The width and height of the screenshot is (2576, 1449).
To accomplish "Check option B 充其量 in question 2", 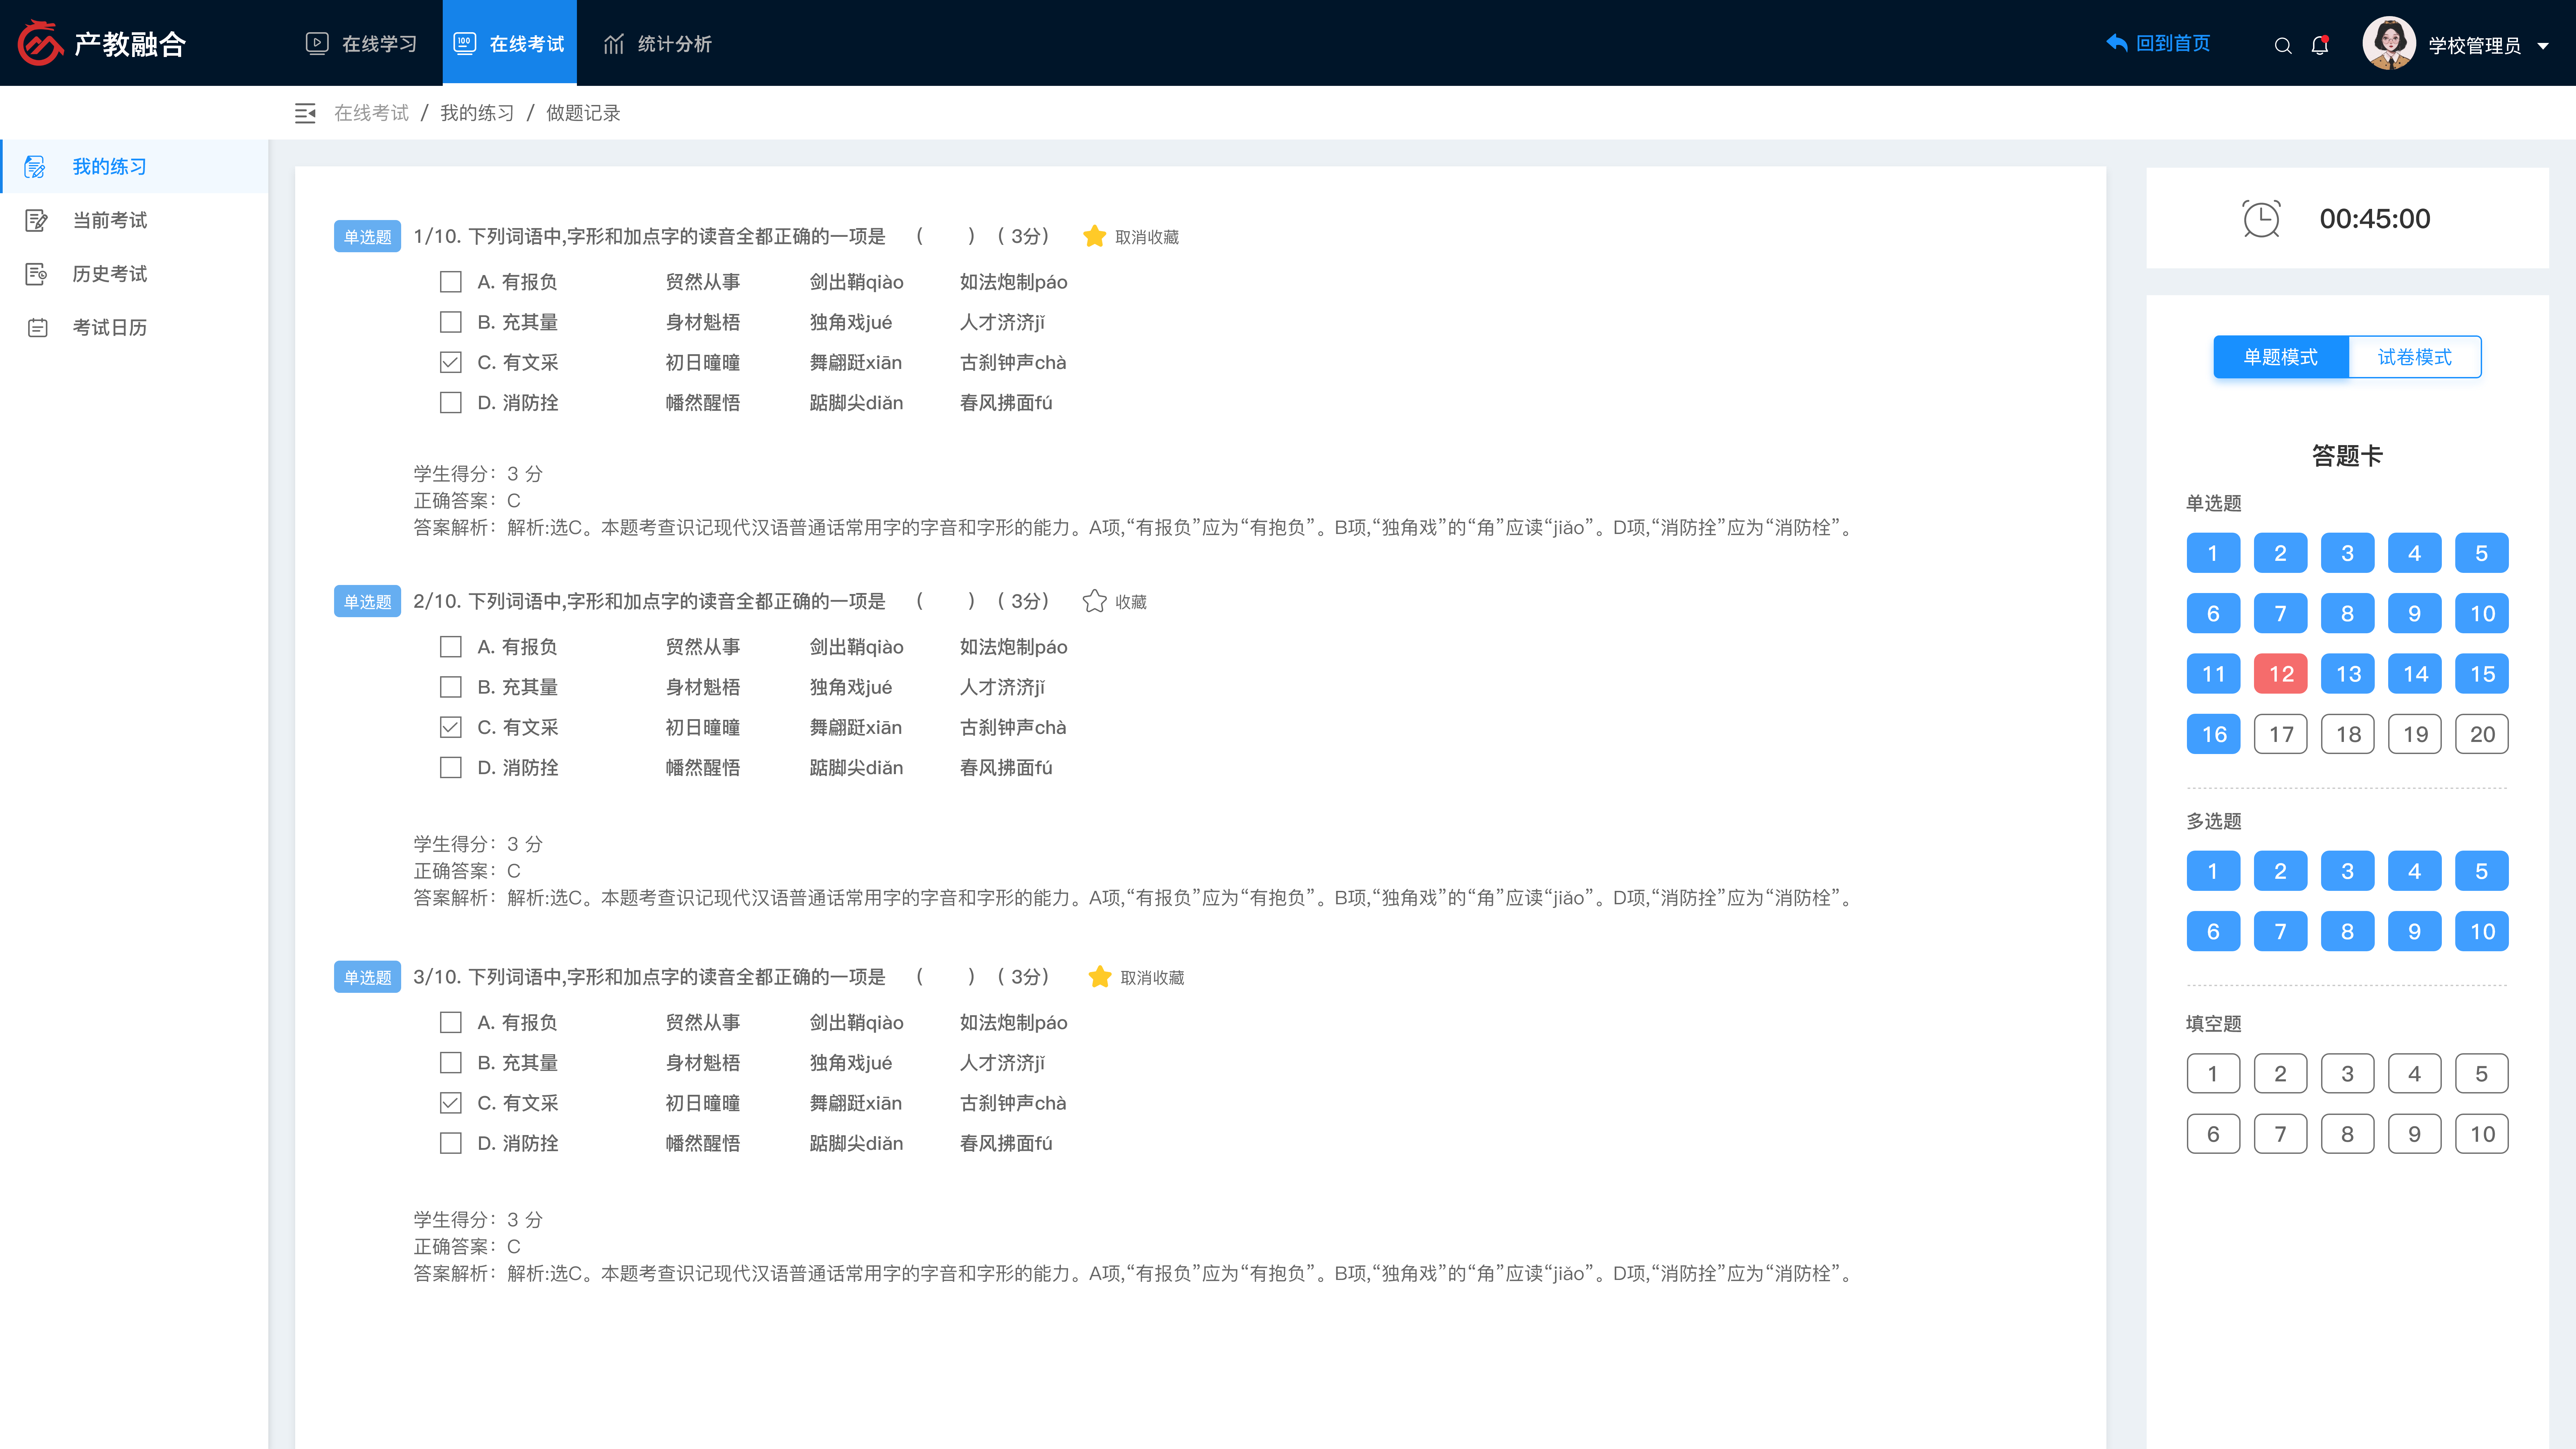I will pyautogui.click(x=451, y=687).
